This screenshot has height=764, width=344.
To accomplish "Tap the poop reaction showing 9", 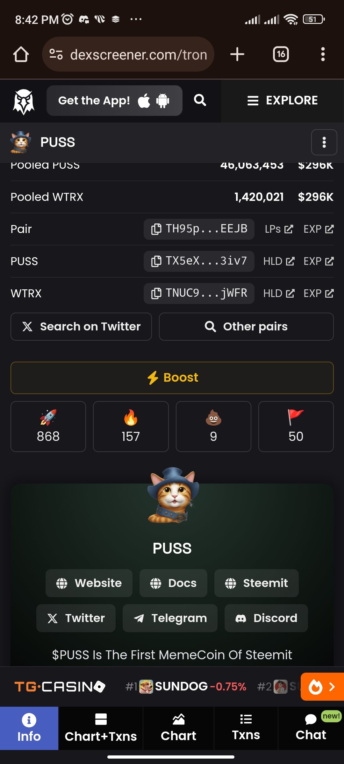I will 213,427.
